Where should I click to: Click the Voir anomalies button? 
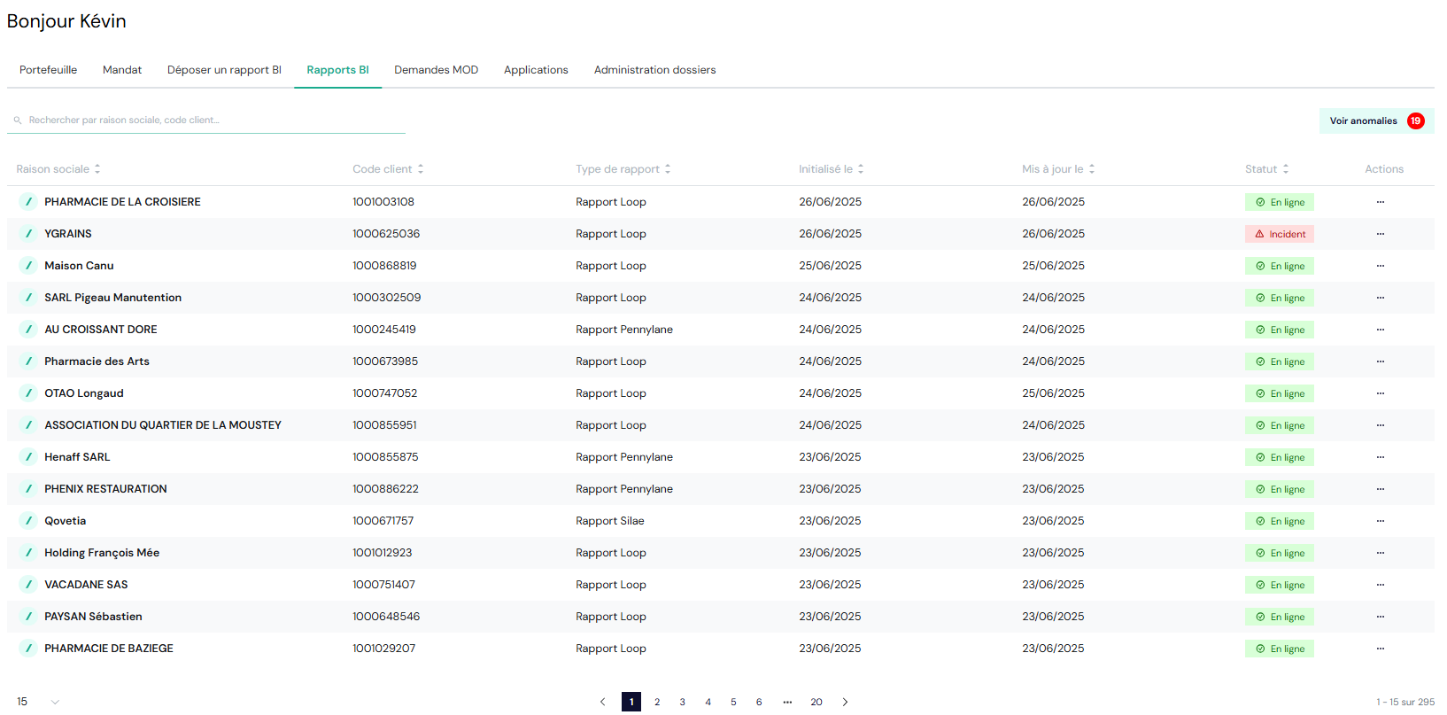(x=1375, y=121)
